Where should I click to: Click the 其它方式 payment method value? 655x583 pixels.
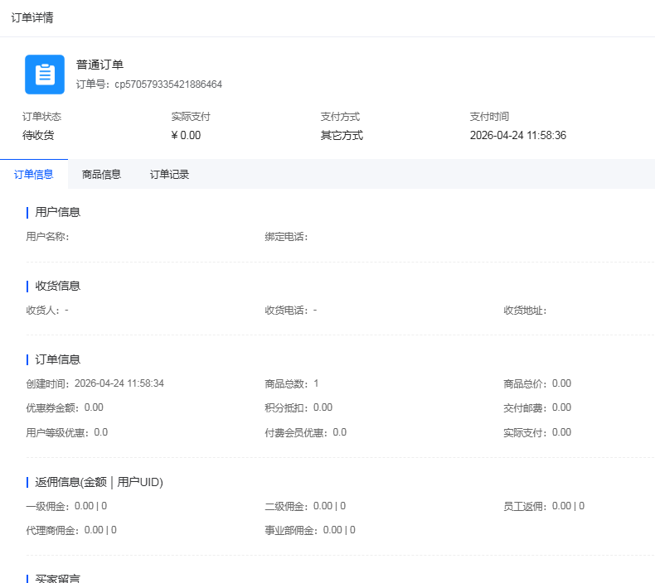pos(342,136)
